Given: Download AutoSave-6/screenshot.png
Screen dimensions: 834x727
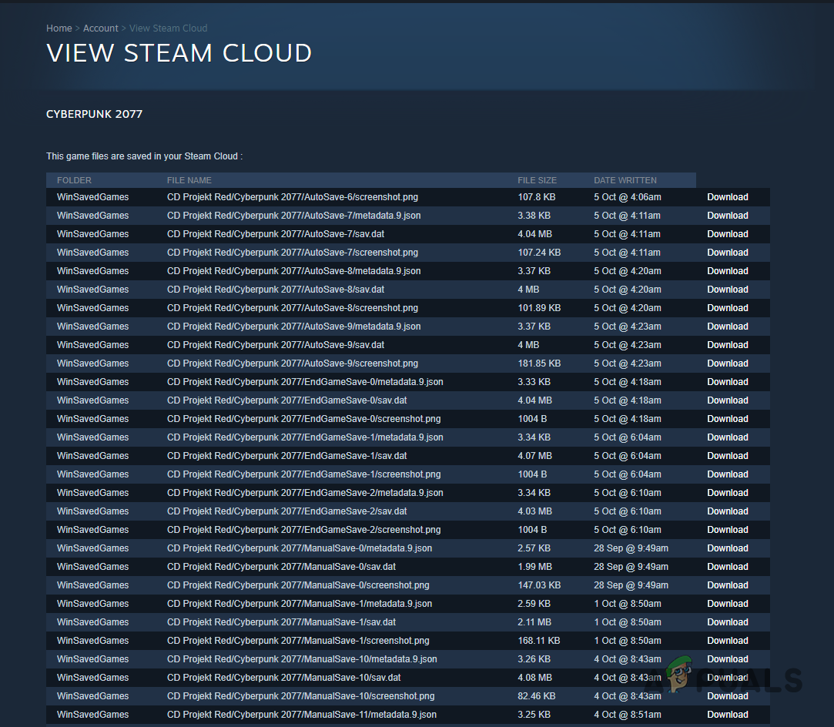Looking at the screenshot, I should click(726, 196).
